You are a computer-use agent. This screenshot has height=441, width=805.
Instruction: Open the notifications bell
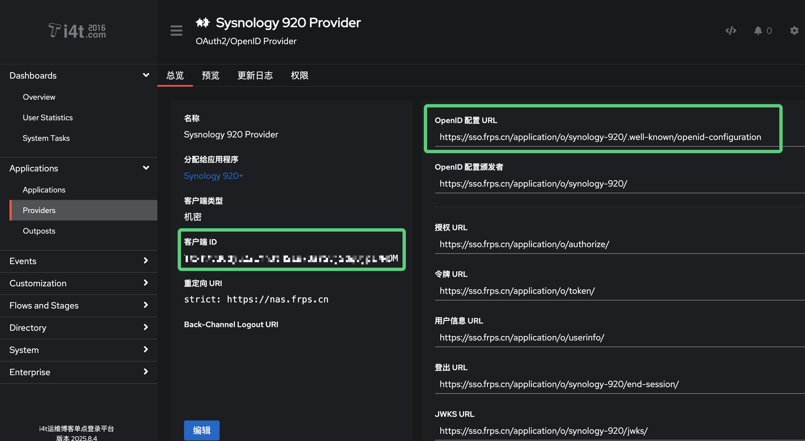pos(759,31)
